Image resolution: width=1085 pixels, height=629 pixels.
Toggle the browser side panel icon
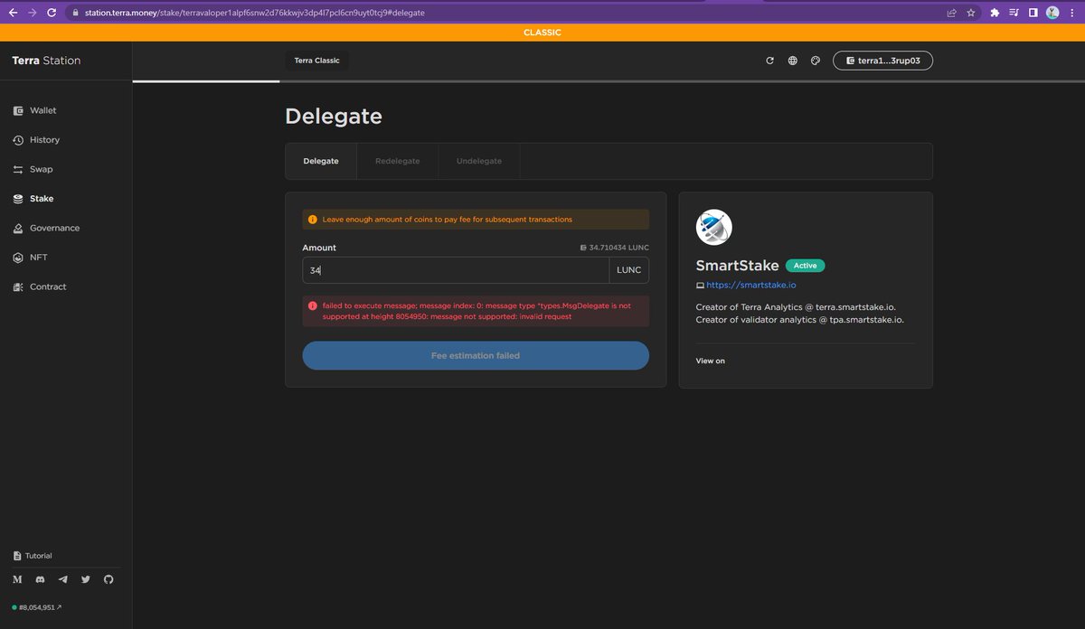coord(1033,13)
